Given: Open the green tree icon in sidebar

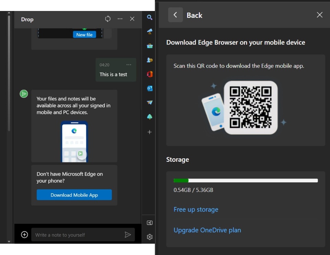Looking at the screenshot, I should [x=149, y=117].
